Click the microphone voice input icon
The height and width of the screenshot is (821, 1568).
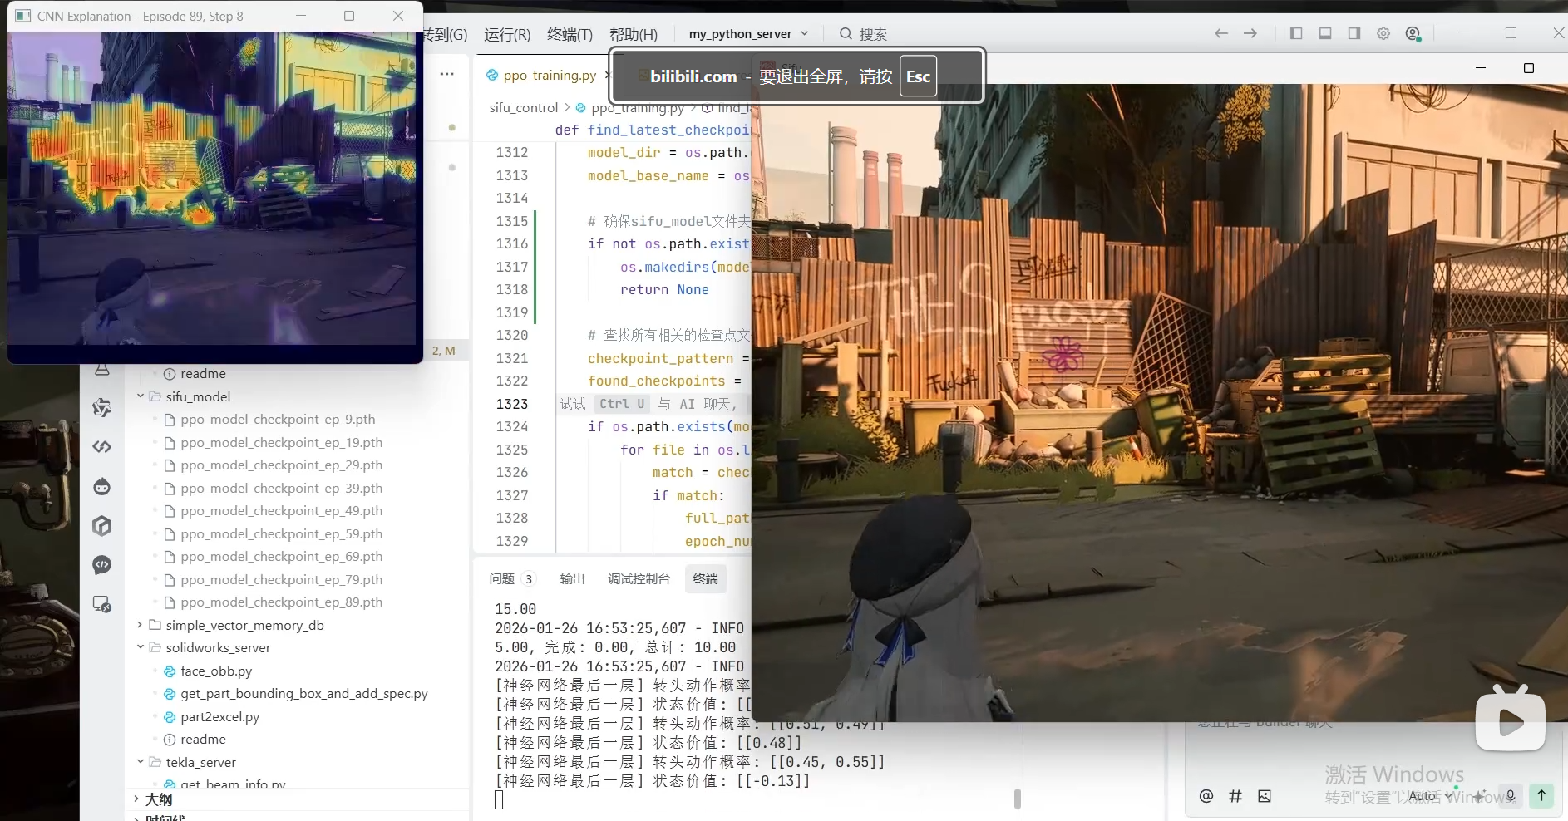pyautogui.click(x=1511, y=796)
